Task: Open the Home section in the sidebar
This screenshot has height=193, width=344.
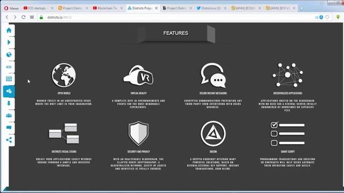Action: pos(9,30)
